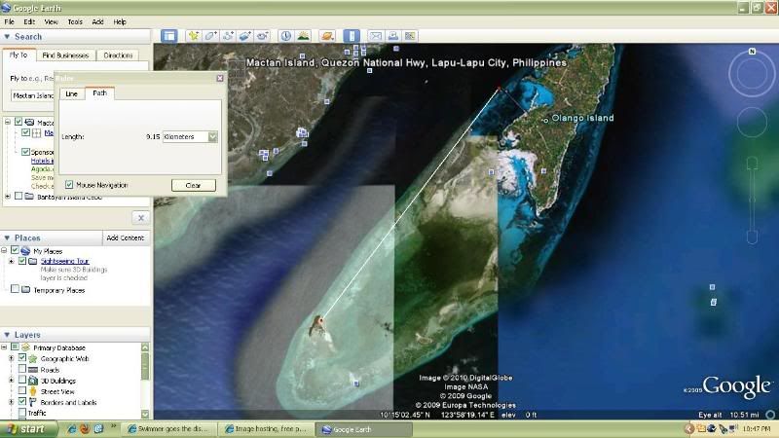Toggle Geographic Web layer checkbox

[x=21, y=357]
